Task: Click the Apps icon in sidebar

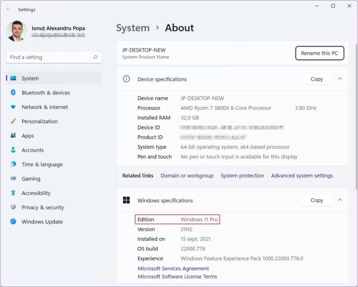Action: tap(13, 136)
